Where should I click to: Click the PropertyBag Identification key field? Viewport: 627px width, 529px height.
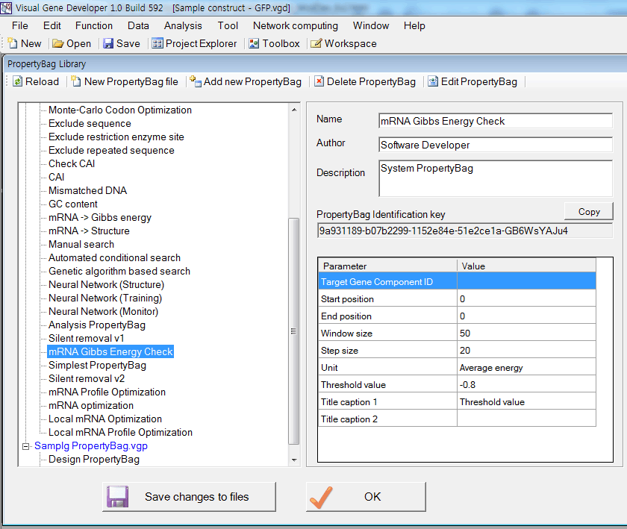click(x=464, y=231)
